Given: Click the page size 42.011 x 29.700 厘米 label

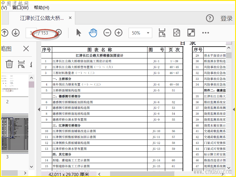Looking at the screenshot, I should 69,174.
